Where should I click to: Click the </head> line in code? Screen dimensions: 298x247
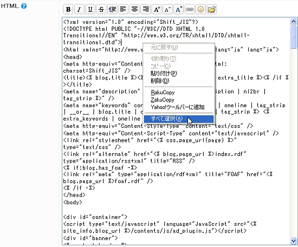74,195
